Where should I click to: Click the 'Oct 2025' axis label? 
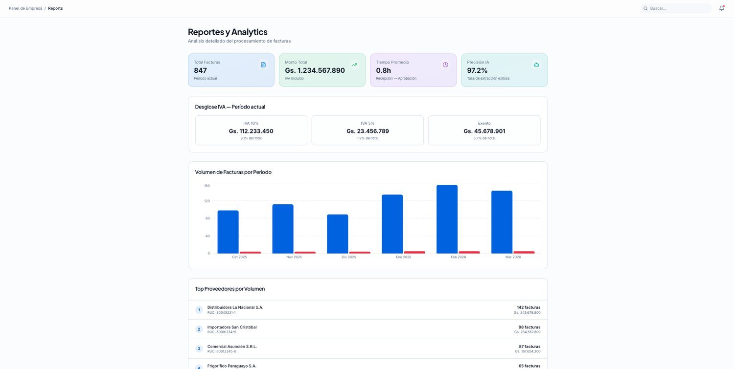239,257
